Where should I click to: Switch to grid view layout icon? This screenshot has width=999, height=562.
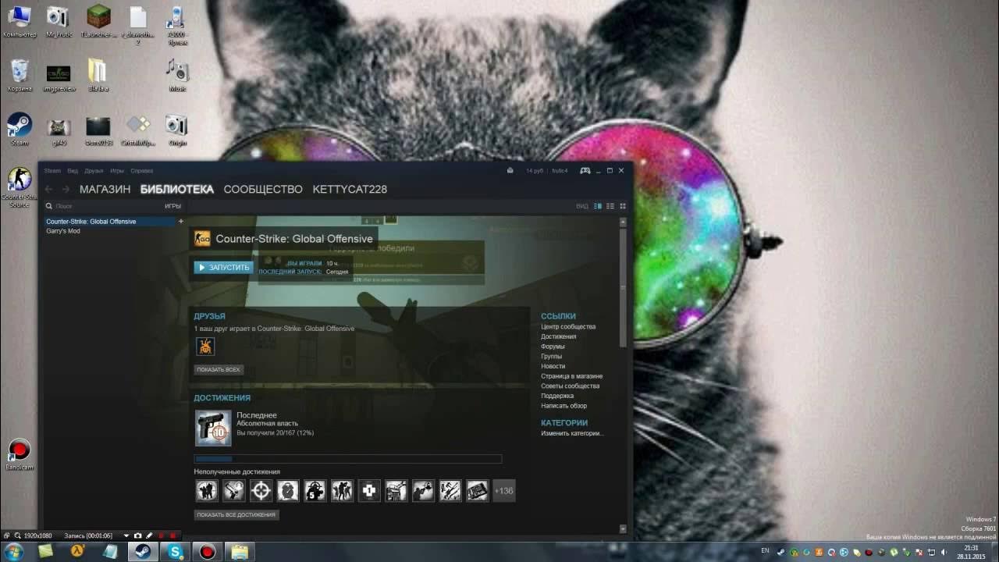623,206
